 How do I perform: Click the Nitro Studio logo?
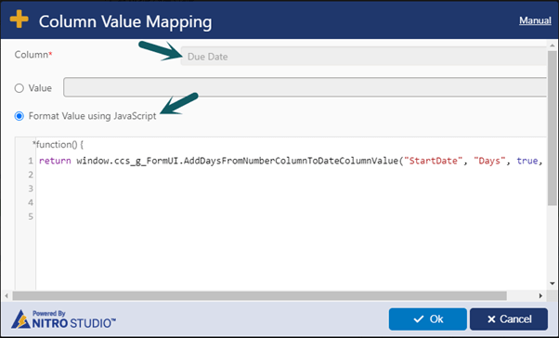coord(63,319)
